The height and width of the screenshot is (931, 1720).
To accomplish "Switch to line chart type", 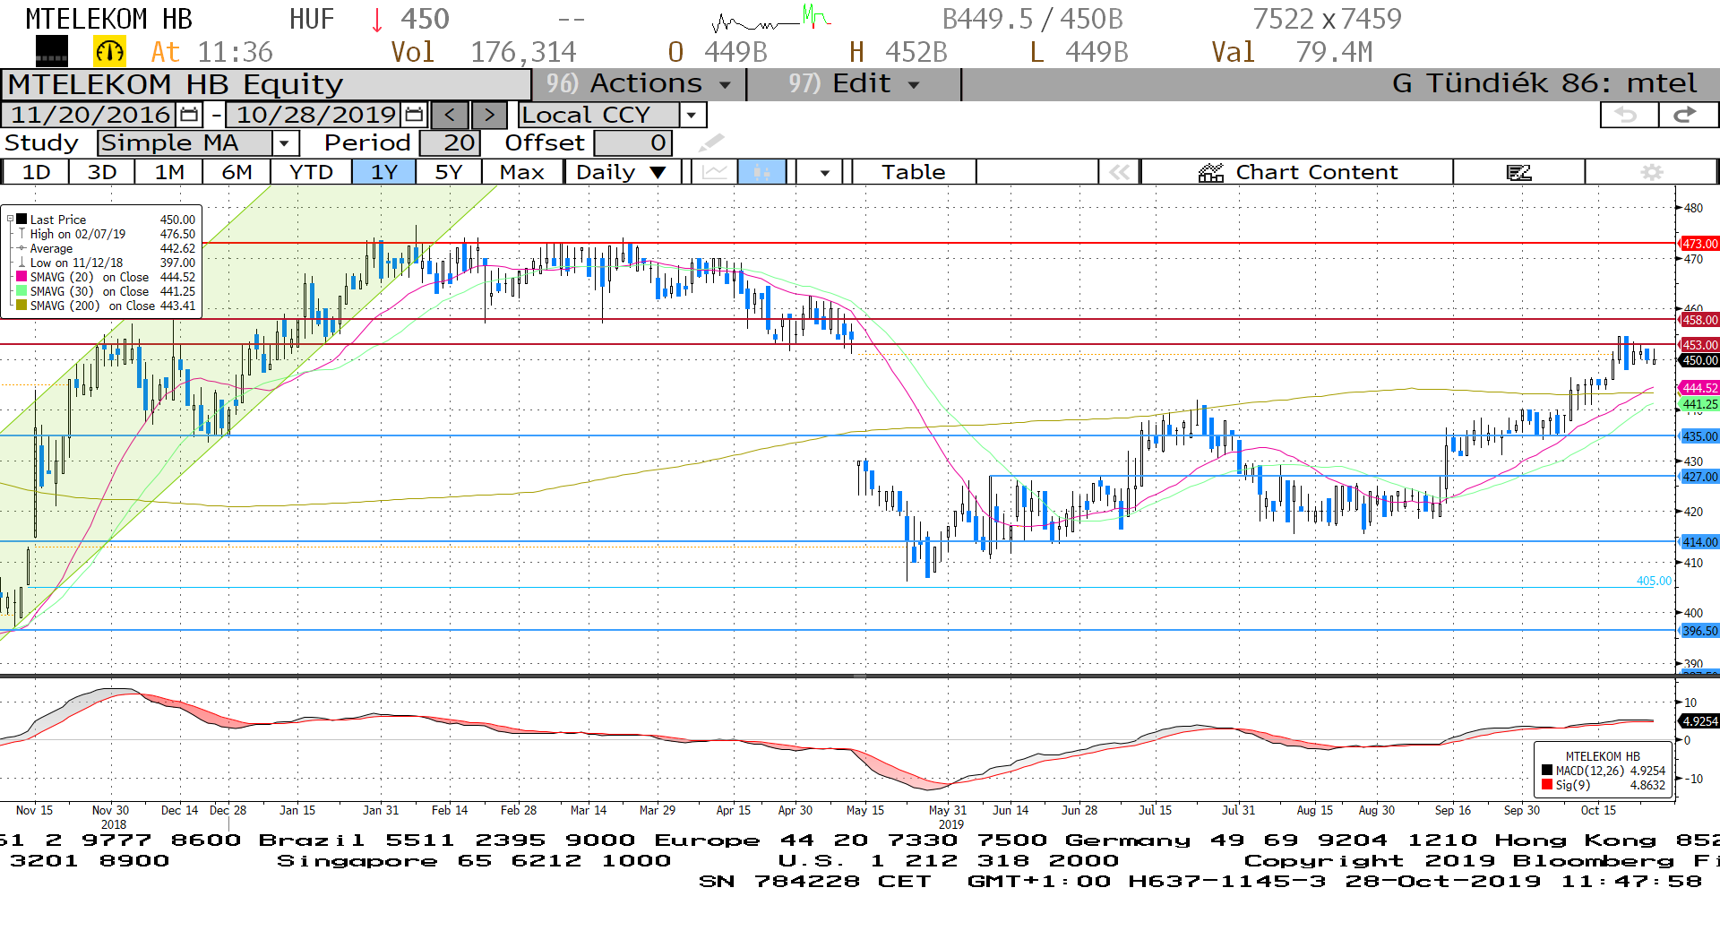I will pos(715,172).
